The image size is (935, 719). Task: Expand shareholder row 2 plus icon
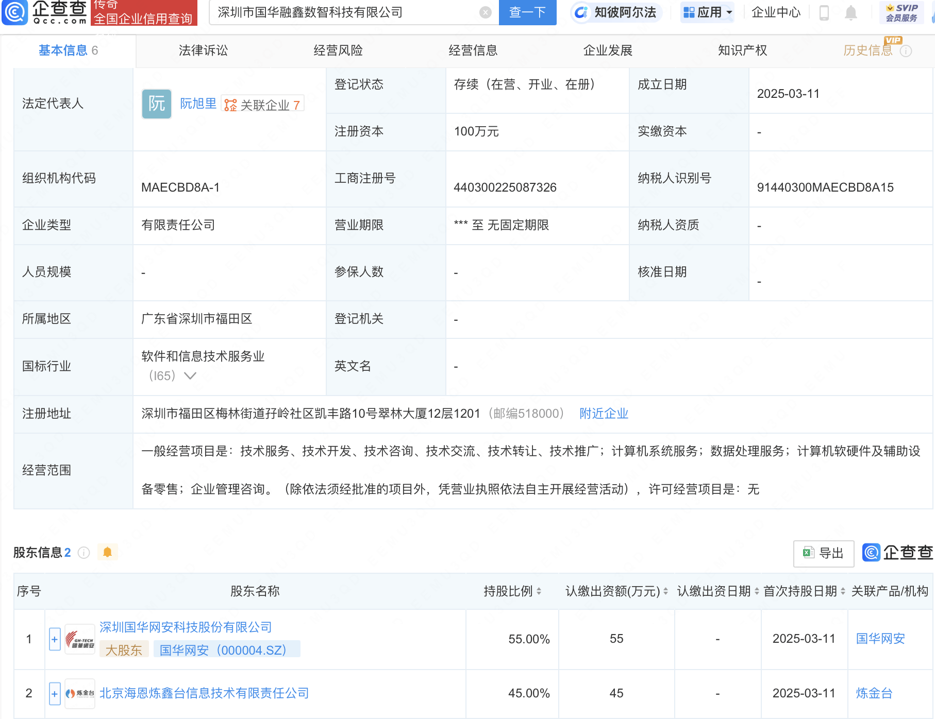(x=55, y=694)
